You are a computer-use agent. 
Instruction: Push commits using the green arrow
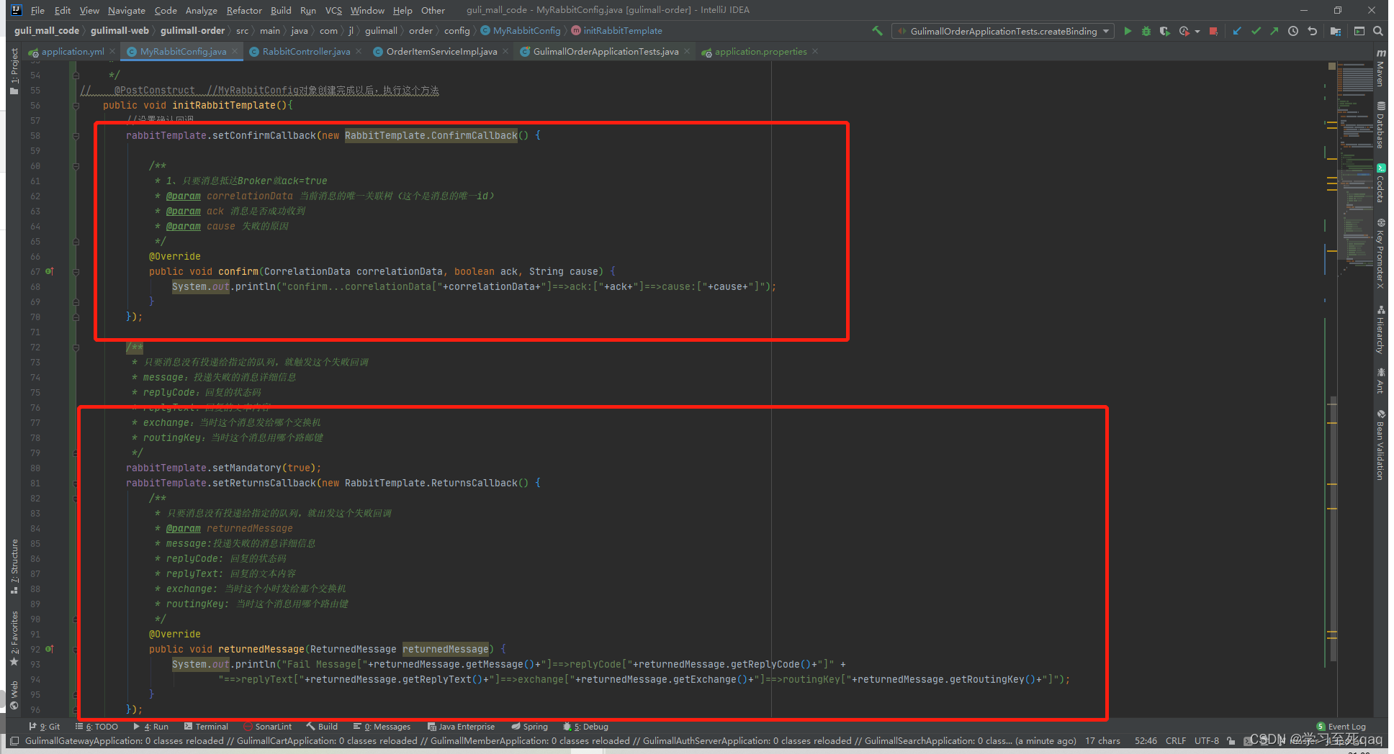pyautogui.click(x=1274, y=31)
